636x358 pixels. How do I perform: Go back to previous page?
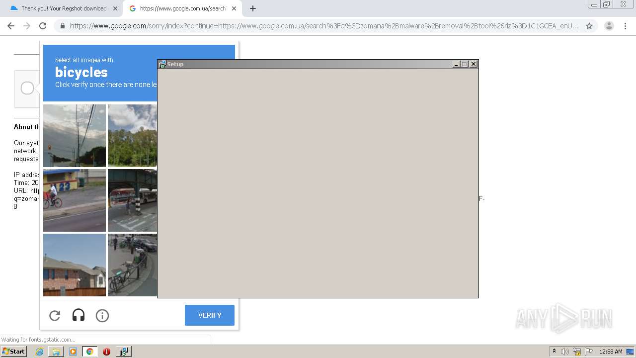pyautogui.click(x=11, y=26)
